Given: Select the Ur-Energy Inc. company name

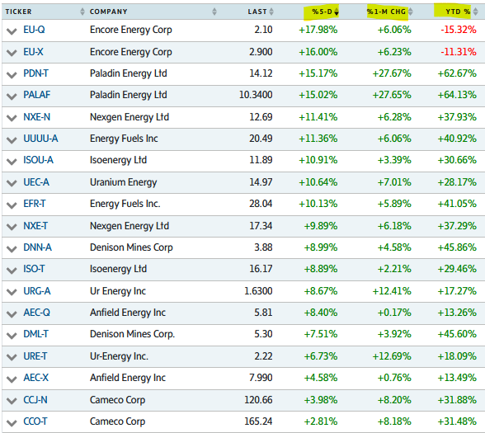Looking at the screenshot, I should tap(119, 356).
